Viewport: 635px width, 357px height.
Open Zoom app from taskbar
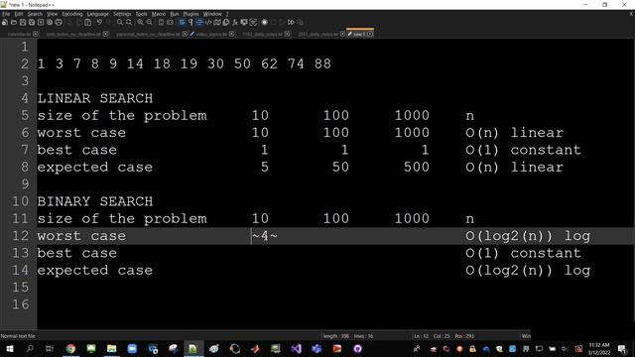click(132, 348)
